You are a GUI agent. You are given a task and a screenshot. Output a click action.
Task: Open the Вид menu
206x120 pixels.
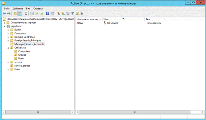[28, 9]
